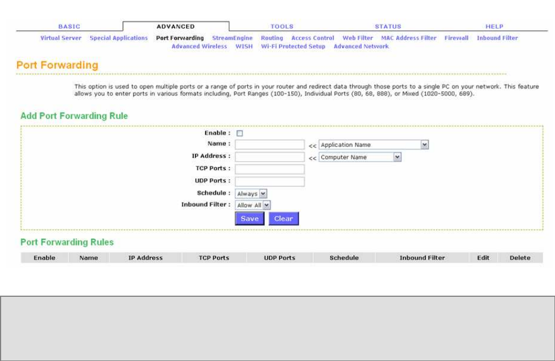Image resolution: width=555 pixels, height=361 pixels.
Task: Open the Computer Name dropdown
Action: 360,157
